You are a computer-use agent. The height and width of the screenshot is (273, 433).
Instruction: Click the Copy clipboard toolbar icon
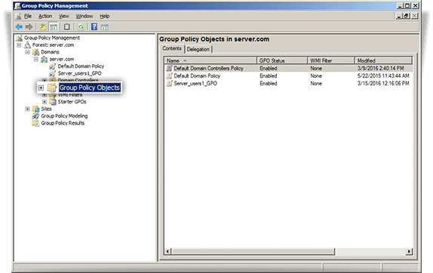point(66,27)
